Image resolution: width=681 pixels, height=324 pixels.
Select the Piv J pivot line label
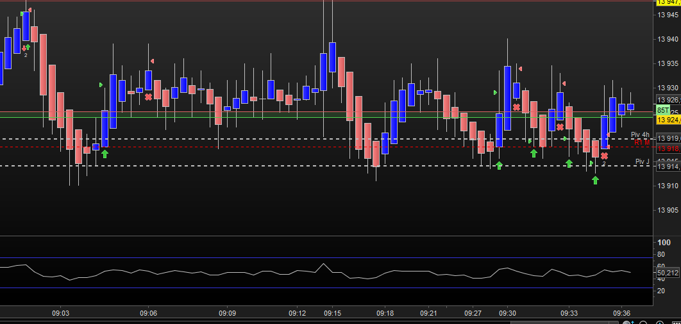[642, 161]
